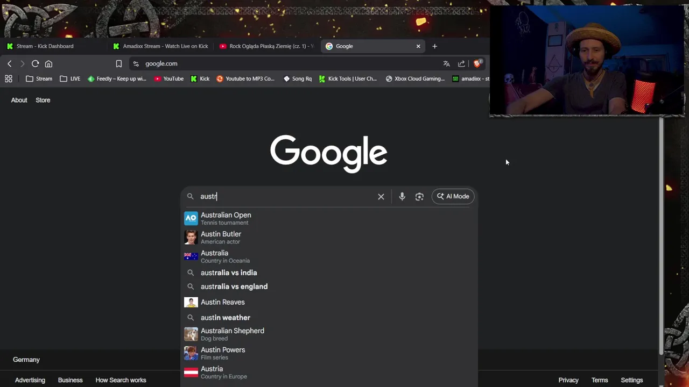Image resolution: width=689 pixels, height=387 pixels.
Task: Share this page via the share icon
Action: (x=461, y=63)
